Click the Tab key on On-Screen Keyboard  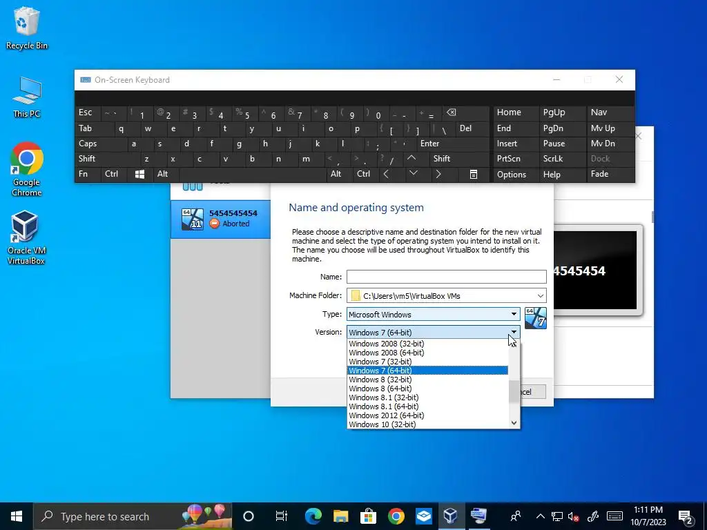pyautogui.click(x=95, y=128)
